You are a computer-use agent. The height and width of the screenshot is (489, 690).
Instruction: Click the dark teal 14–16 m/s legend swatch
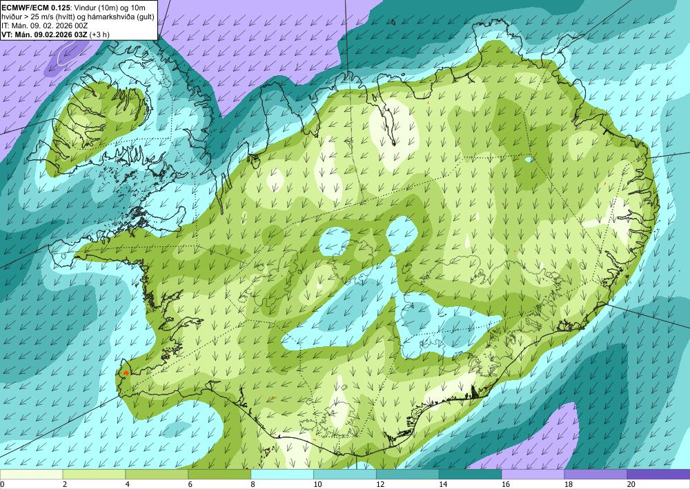(470, 475)
